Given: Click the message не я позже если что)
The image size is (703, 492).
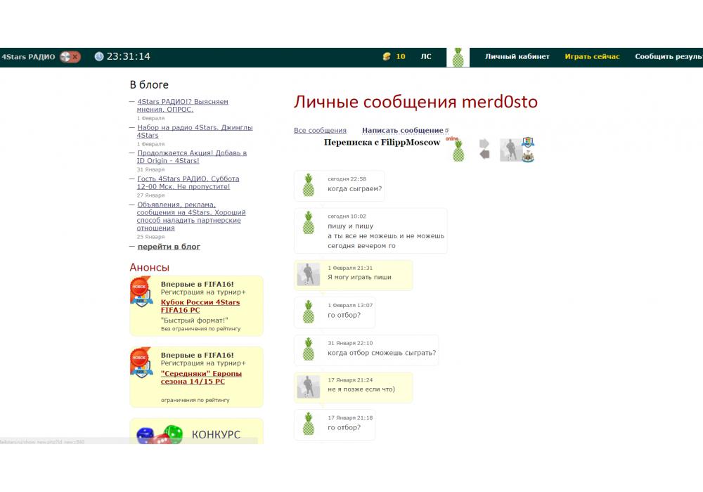Looking at the screenshot, I should (361, 389).
